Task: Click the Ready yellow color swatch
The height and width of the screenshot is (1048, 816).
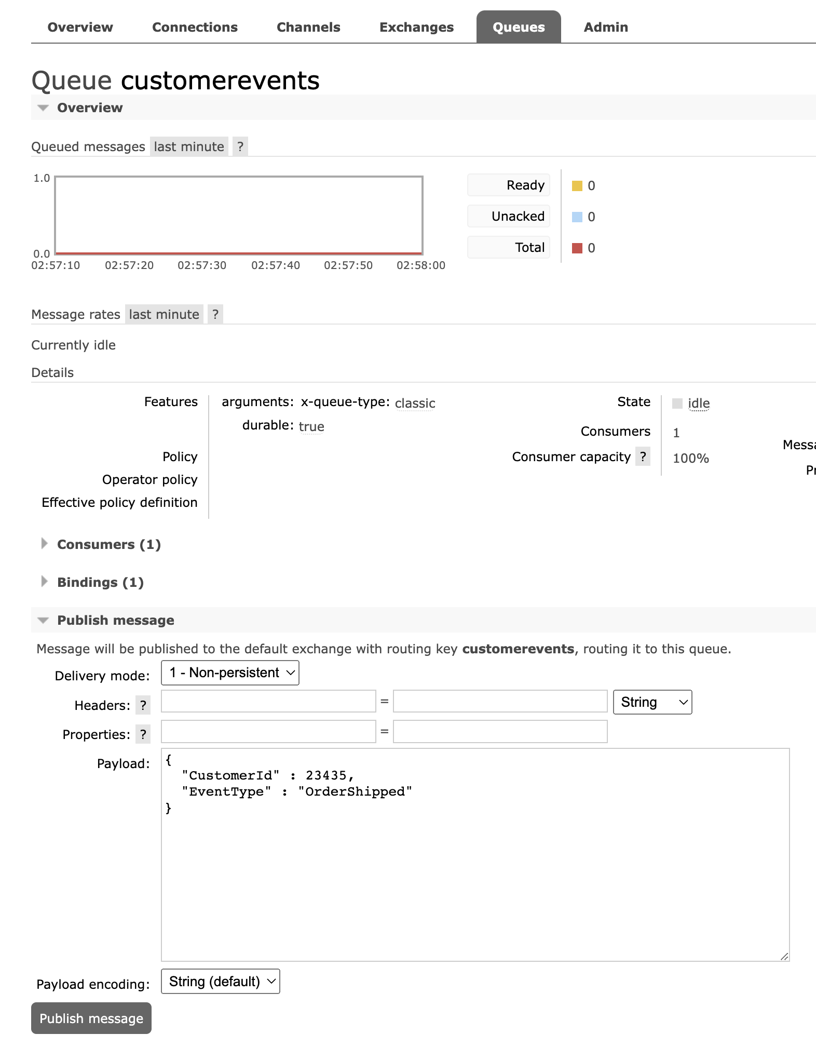Action: 577,186
